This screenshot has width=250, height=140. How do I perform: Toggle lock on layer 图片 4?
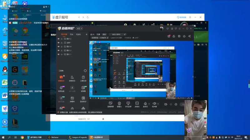click(x=62, y=46)
